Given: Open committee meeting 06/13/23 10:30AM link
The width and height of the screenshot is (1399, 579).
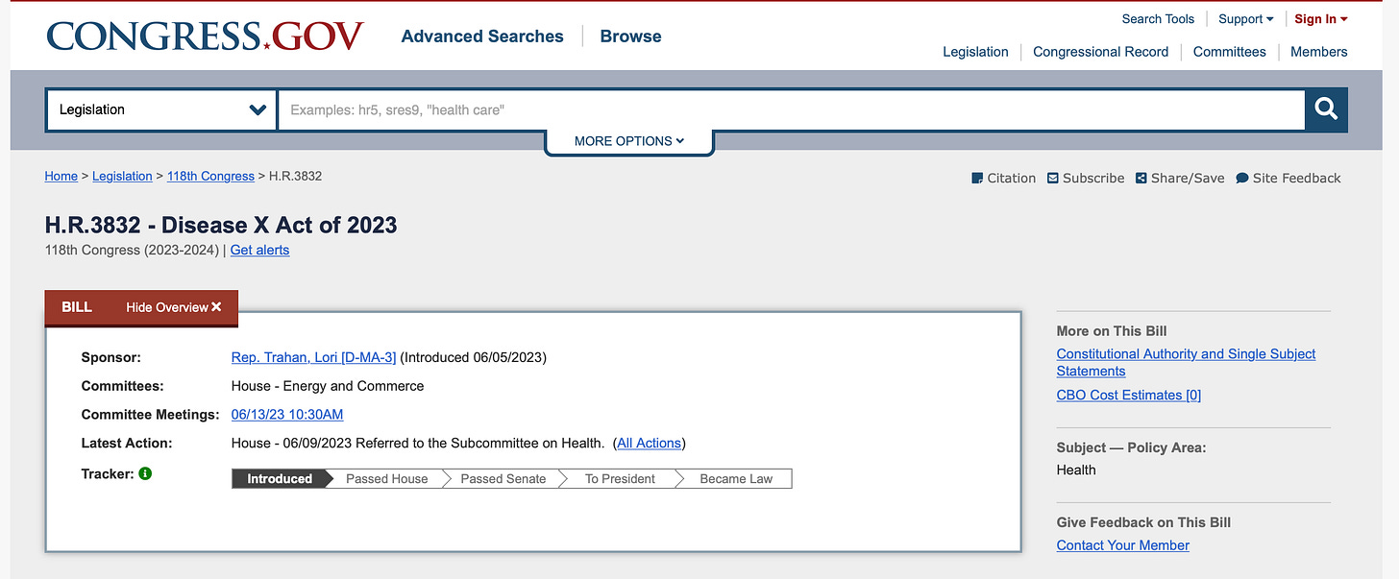Looking at the screenshot, I should click(x=287, y=415).
